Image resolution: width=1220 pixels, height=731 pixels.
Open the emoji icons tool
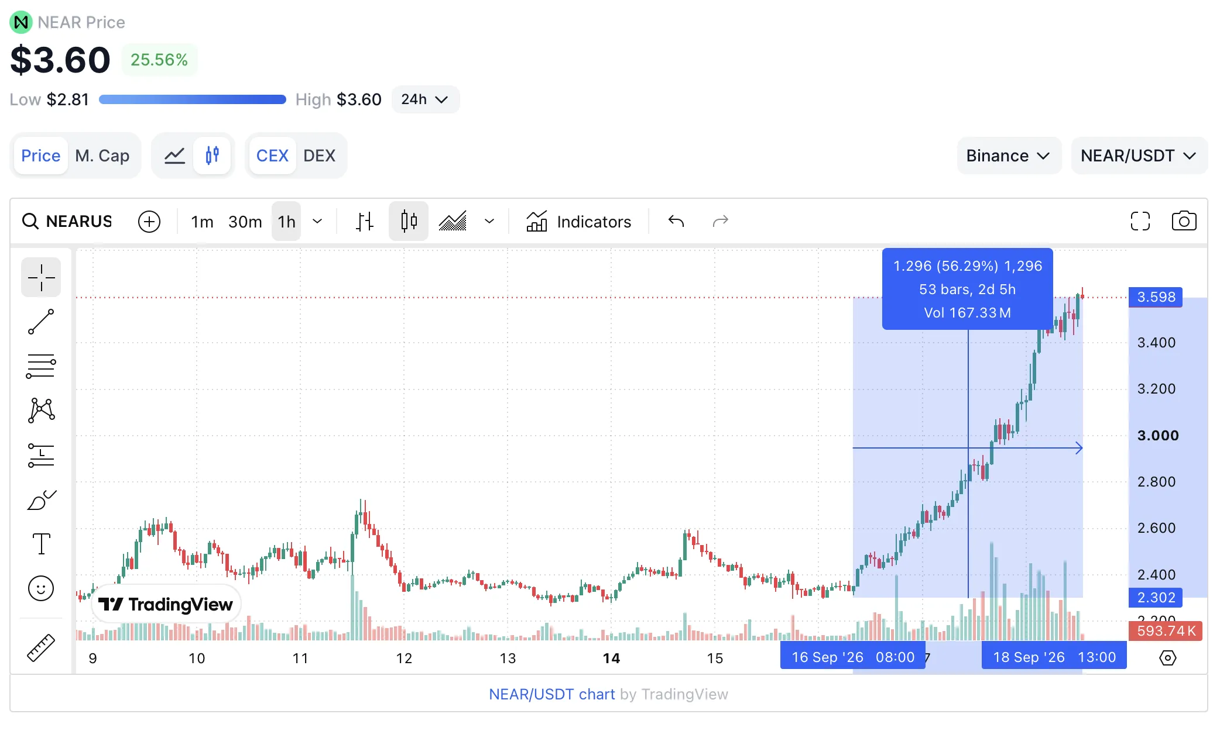(x=41, y=588)
